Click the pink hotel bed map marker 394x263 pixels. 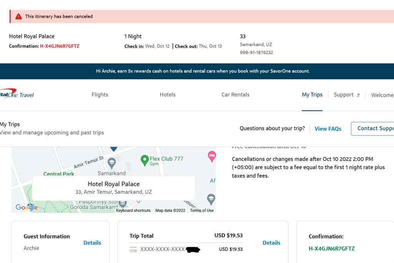click(211, 155)
